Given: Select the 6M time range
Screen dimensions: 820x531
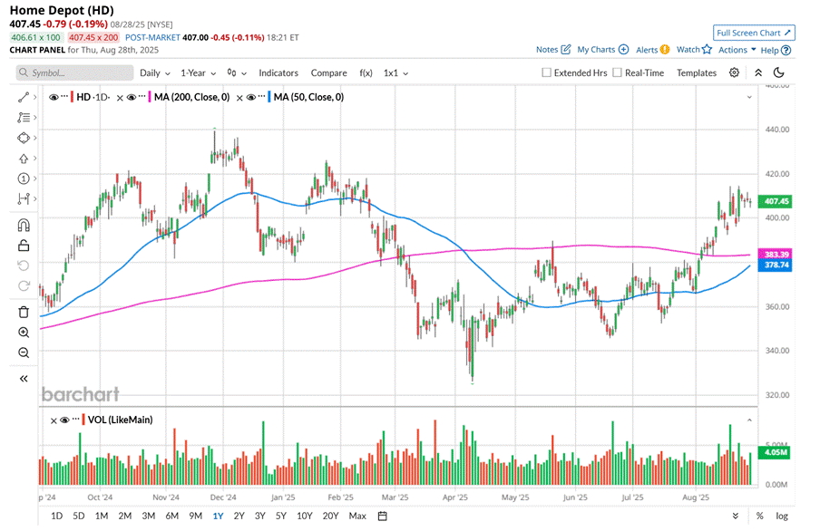Looking at the screenshot, I should 172,517.
